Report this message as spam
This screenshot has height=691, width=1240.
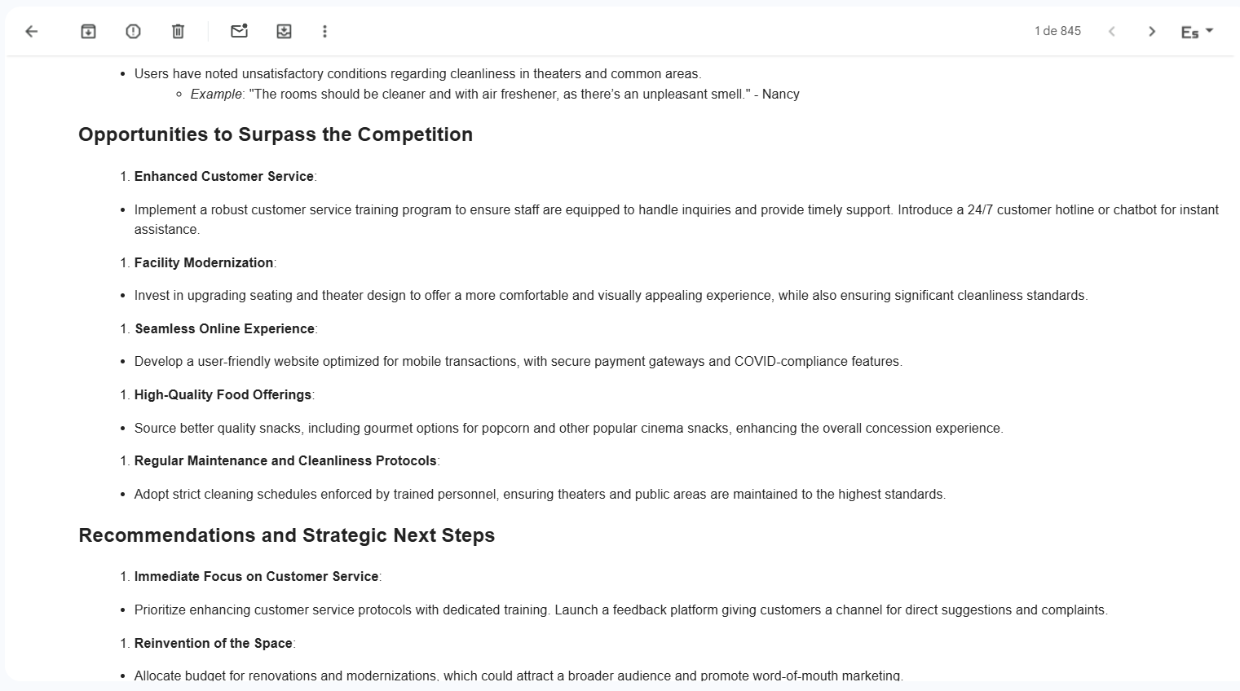coord(133,31)
